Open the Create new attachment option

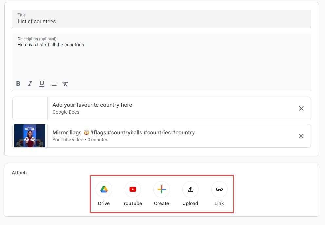[161, 189]
